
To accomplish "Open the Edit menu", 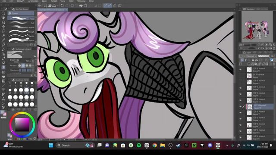I will click(x=11, y=1).
